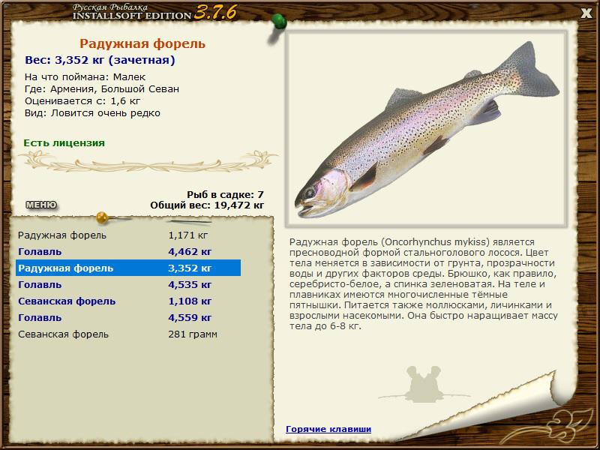Close the fish catch window
Screen dimensions: 600x450
[x=586, y=13]
